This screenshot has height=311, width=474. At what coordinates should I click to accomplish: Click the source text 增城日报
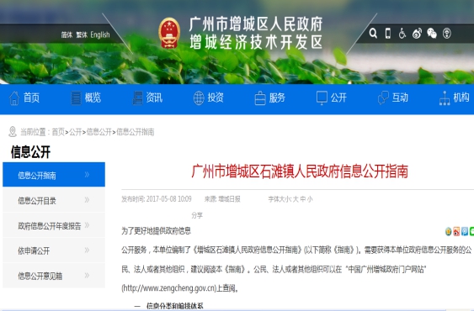pyautogui.click(x=230, y=199)
